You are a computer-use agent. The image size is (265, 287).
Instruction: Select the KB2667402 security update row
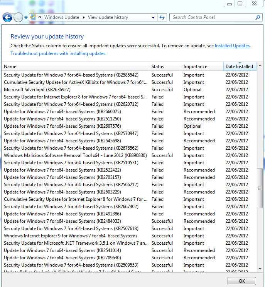pyautogui.click(x=129, y=207)
